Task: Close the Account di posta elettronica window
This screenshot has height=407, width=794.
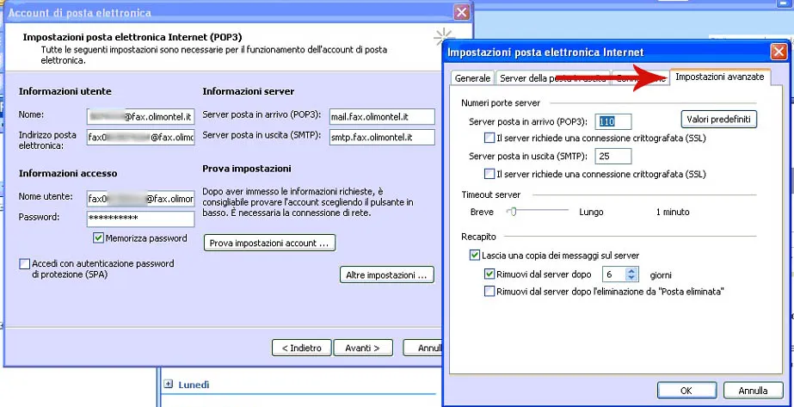Action: tap(462, 12)
